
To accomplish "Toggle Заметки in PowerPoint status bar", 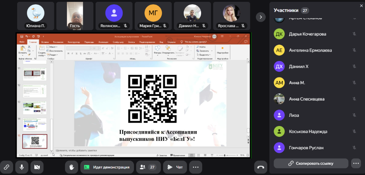I will click(162, 155).
